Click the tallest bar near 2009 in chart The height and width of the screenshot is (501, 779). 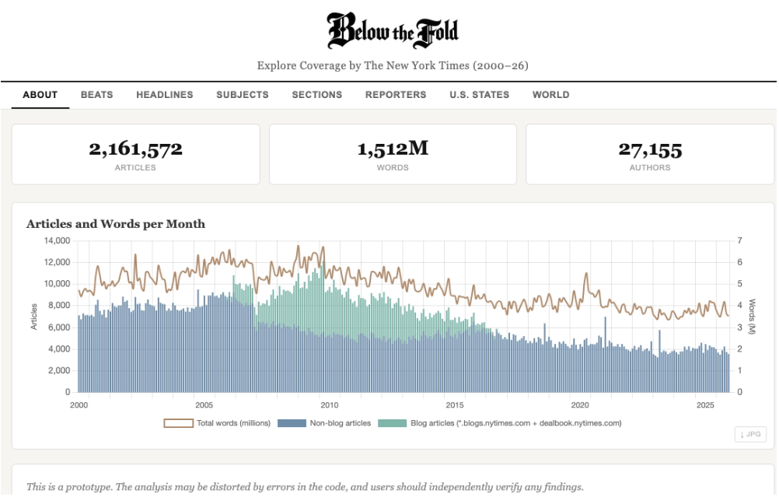[323, 327]
